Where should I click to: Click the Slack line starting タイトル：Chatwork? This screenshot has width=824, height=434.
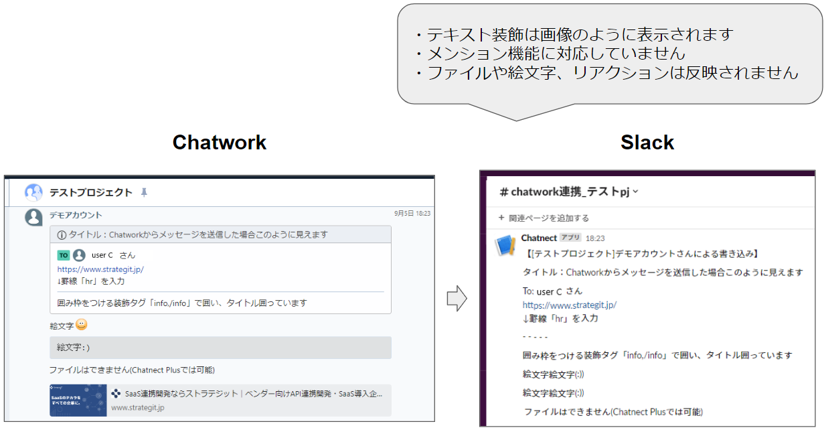click(x=663, y=273)
